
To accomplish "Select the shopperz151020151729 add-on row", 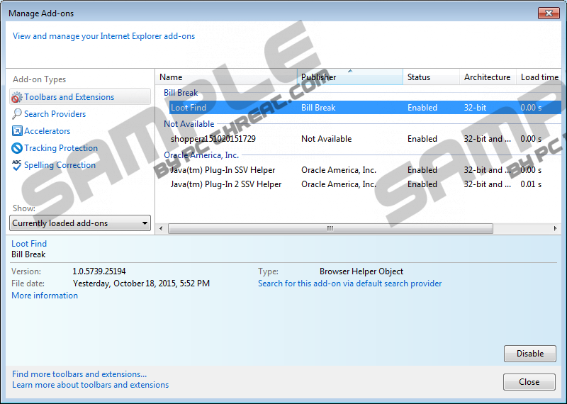I will click(x=213, y=139).
